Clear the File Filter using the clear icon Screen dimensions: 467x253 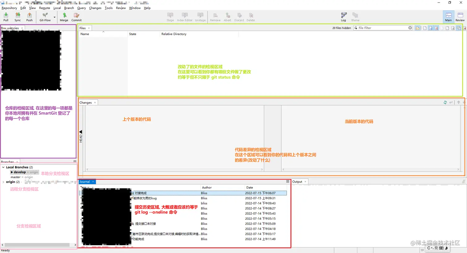pos(410,28)
